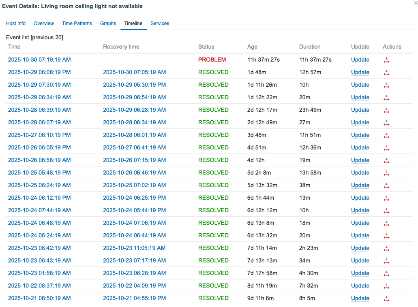Select the Time Patterns tab
The width and height of the screenshot is (418, 307).
[77, 23]
